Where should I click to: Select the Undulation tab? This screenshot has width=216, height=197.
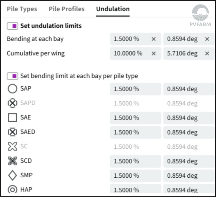[113, 9]
